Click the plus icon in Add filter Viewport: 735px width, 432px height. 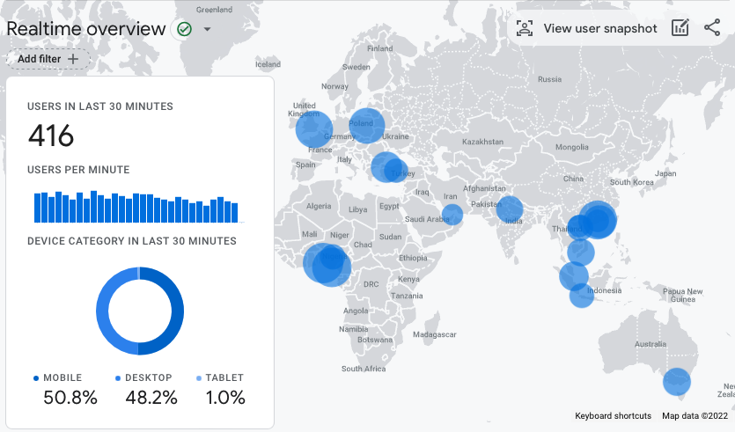(73, 59)
